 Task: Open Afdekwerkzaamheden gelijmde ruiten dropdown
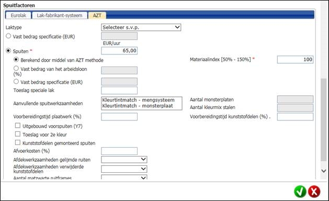(x=124, y=160)
